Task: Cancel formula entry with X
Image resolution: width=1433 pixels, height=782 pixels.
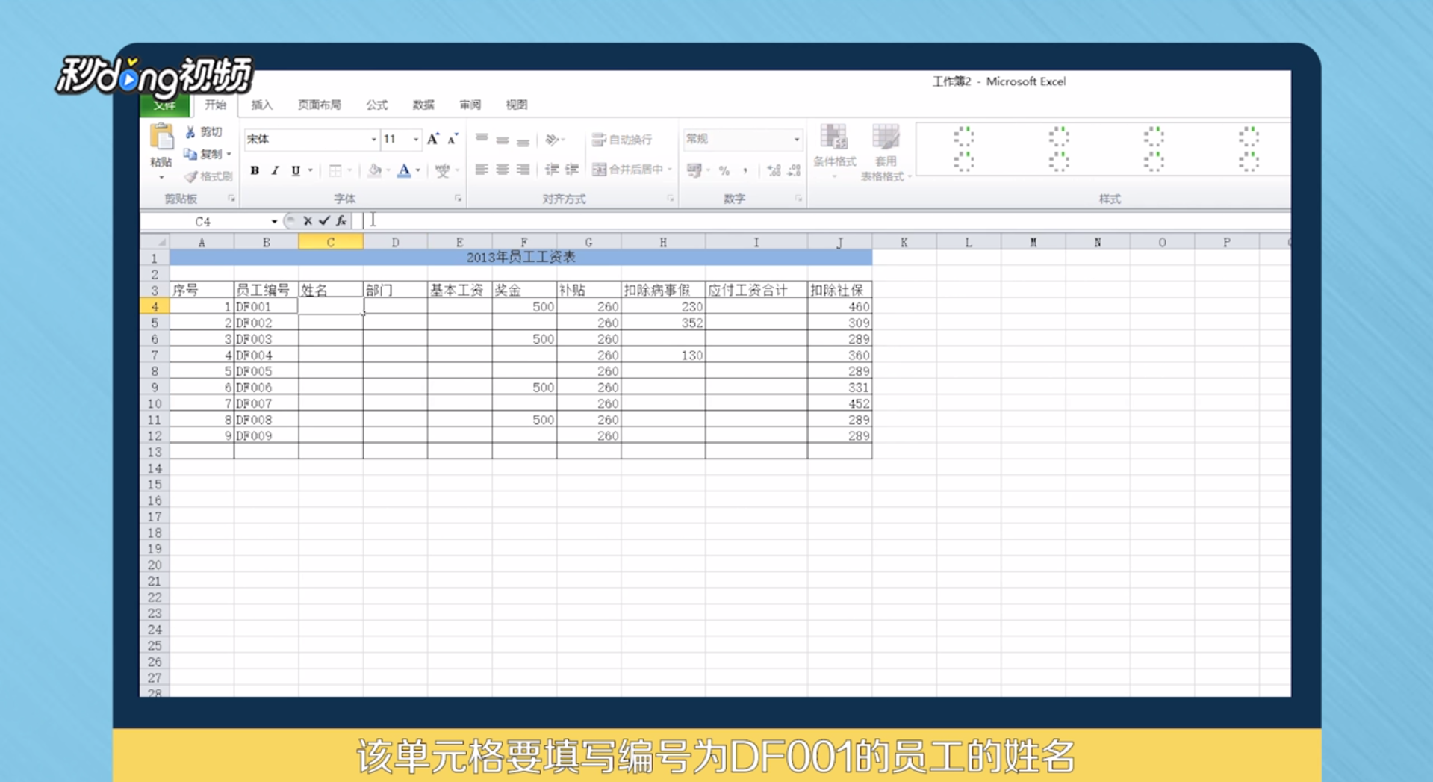Action: 307,221
